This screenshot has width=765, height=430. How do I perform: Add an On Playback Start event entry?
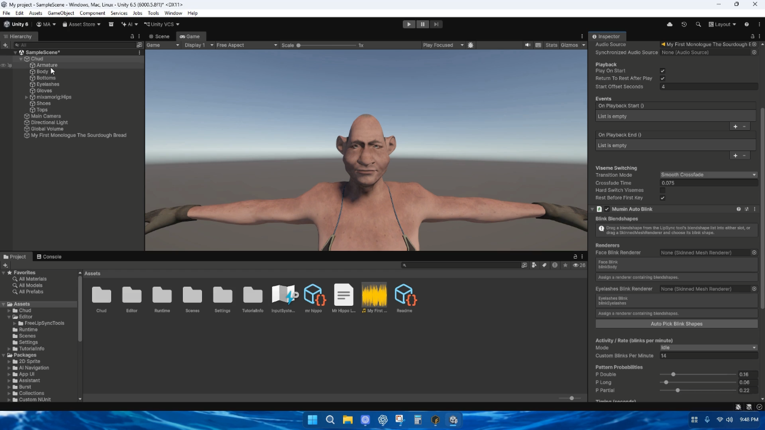[x=735, y=127]
